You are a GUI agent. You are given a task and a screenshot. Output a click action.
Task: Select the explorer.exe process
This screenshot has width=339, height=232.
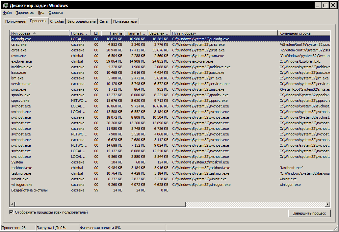pyautogui.click(x=170, y=61)
